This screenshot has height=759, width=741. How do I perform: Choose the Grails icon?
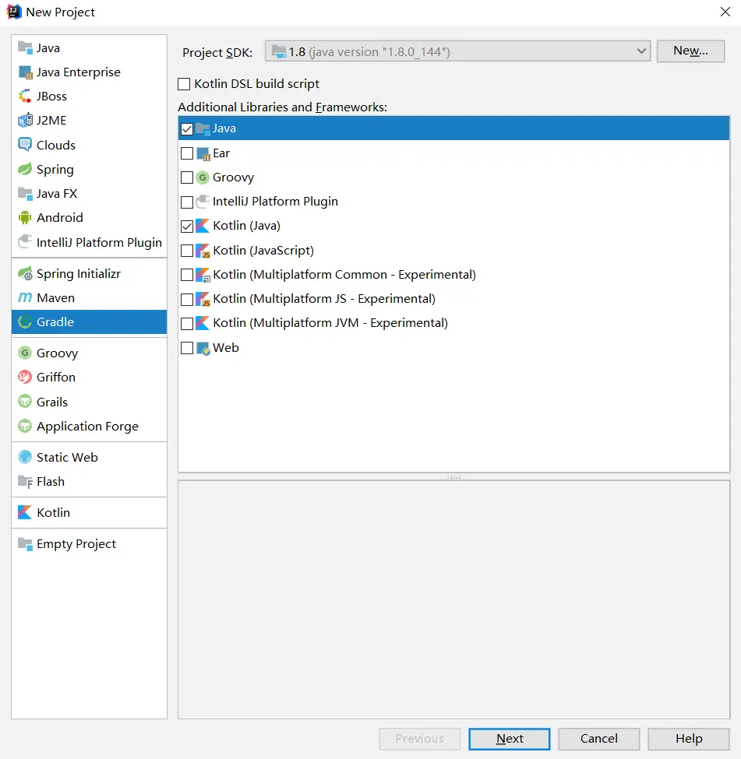tap(25, 402)
